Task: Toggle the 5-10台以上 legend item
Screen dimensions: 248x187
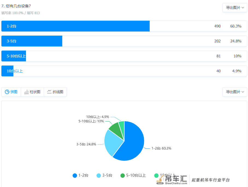Action: coord(133,175)
